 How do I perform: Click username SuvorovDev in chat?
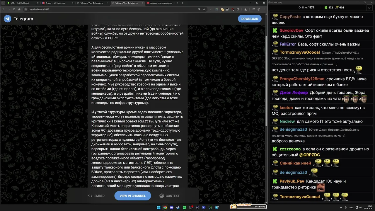click(291, 30)
